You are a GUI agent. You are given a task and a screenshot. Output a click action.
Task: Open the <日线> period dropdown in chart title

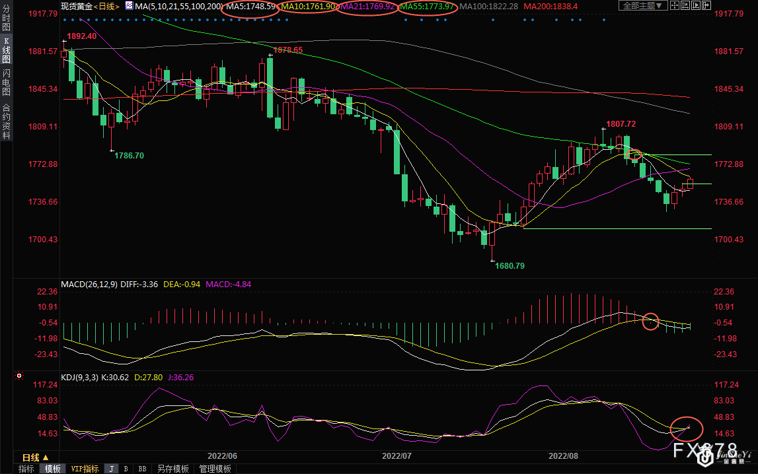106,6
